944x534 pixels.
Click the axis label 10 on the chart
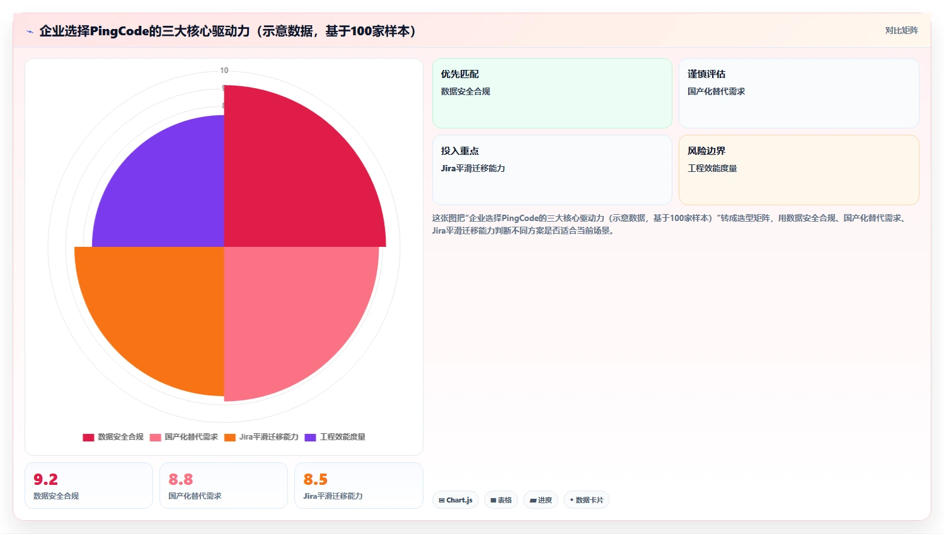[224, 71]
